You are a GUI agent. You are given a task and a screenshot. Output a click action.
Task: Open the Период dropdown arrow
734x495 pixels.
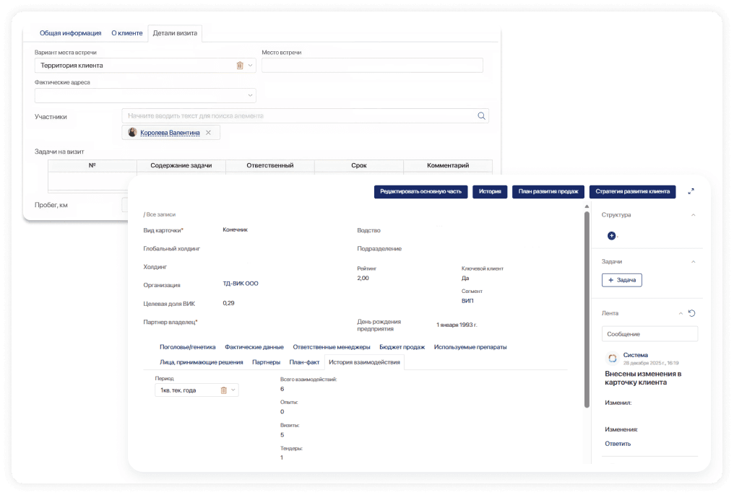pos(233,390)
